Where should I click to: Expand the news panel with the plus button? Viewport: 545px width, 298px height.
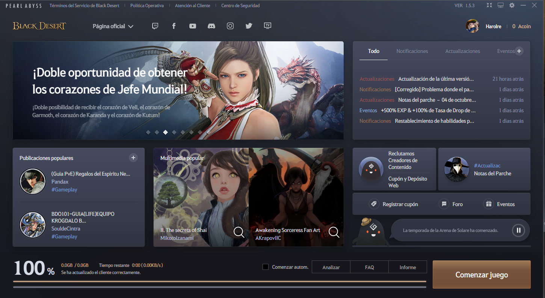coord(519,51)
